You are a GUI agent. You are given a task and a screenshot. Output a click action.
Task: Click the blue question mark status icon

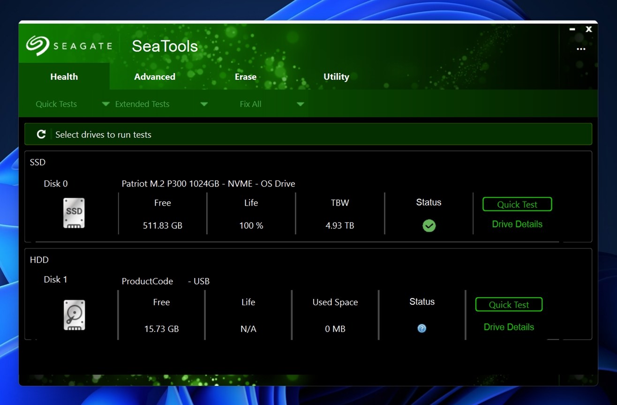(x=421, y=329)
